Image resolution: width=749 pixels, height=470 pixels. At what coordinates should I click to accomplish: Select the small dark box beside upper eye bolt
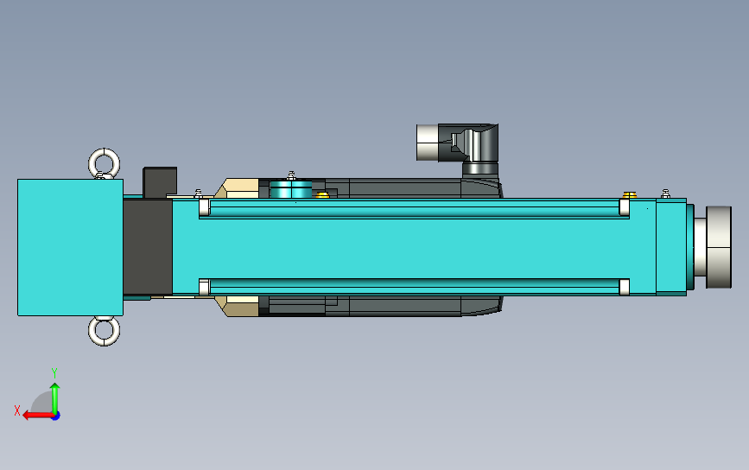[x=160, y=182]
